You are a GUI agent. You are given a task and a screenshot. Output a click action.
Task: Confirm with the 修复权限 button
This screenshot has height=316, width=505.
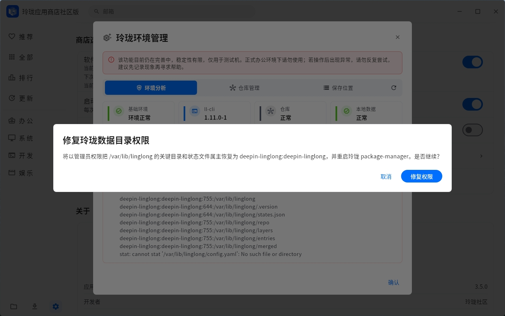(422, 177)
